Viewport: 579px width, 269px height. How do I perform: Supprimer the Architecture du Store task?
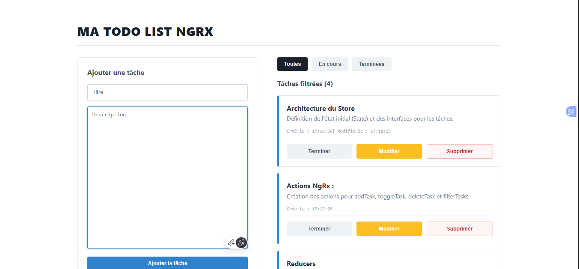pyautogui.click(x=460, y=151)
